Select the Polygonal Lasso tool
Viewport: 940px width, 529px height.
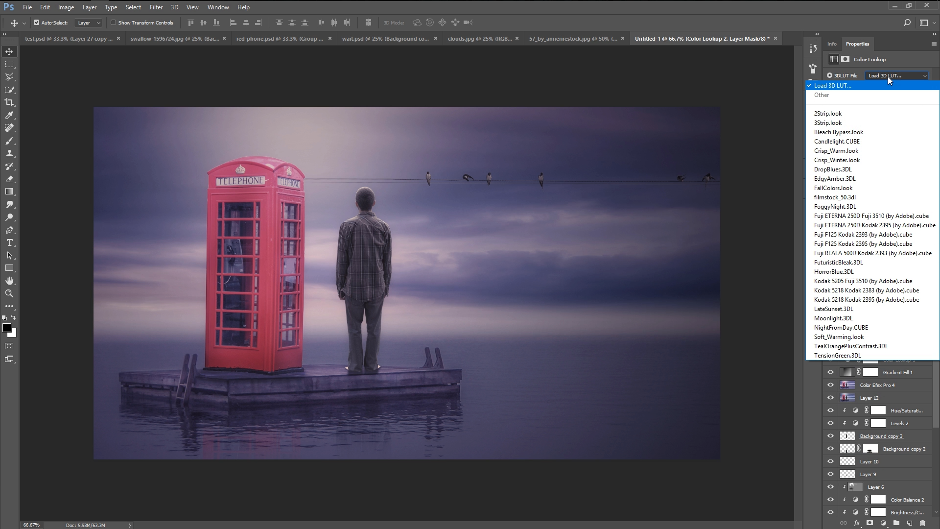(9, 77)
